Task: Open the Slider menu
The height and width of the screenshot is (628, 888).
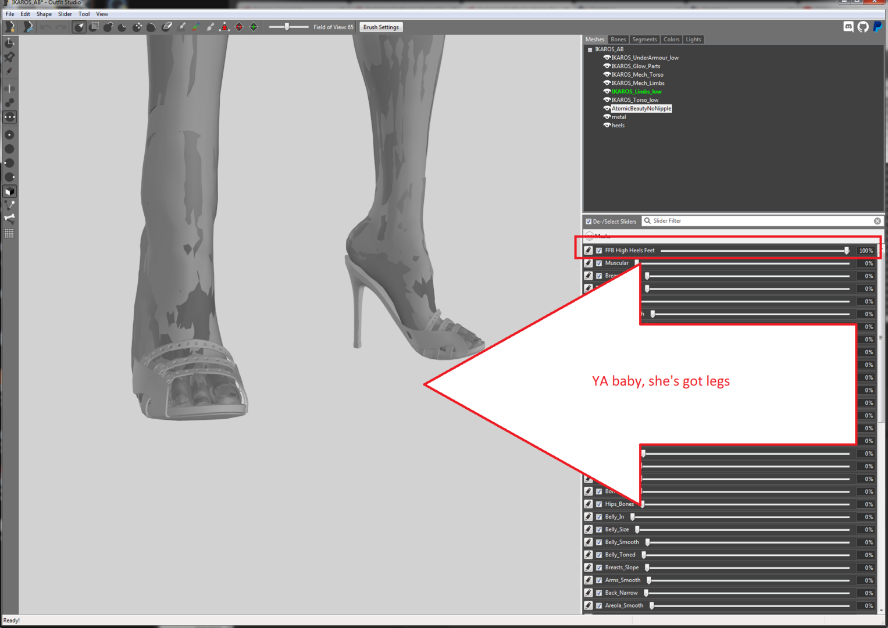Action: pos(65,14)
